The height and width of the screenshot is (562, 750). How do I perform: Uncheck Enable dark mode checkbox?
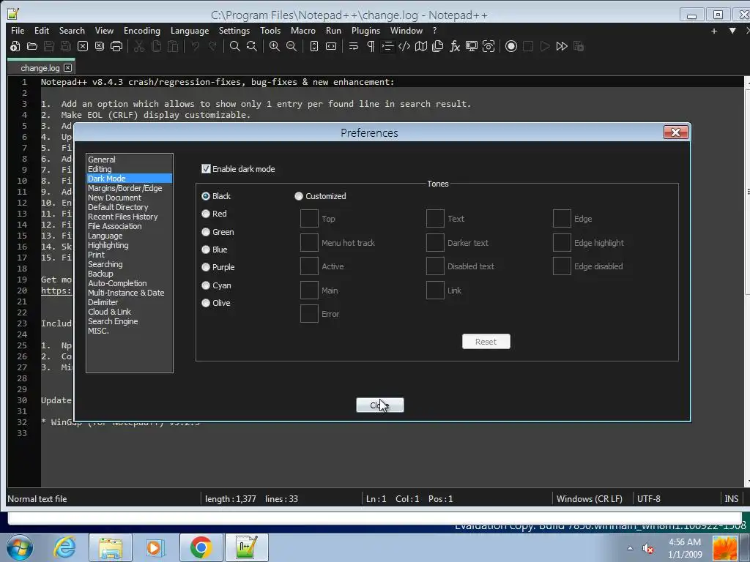(206, 169)
